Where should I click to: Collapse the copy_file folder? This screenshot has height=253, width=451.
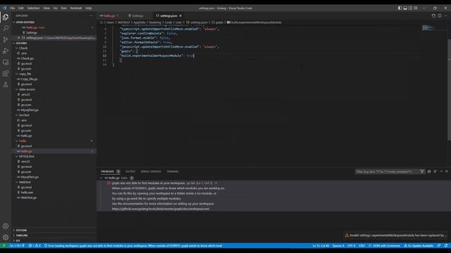(17, 74)
